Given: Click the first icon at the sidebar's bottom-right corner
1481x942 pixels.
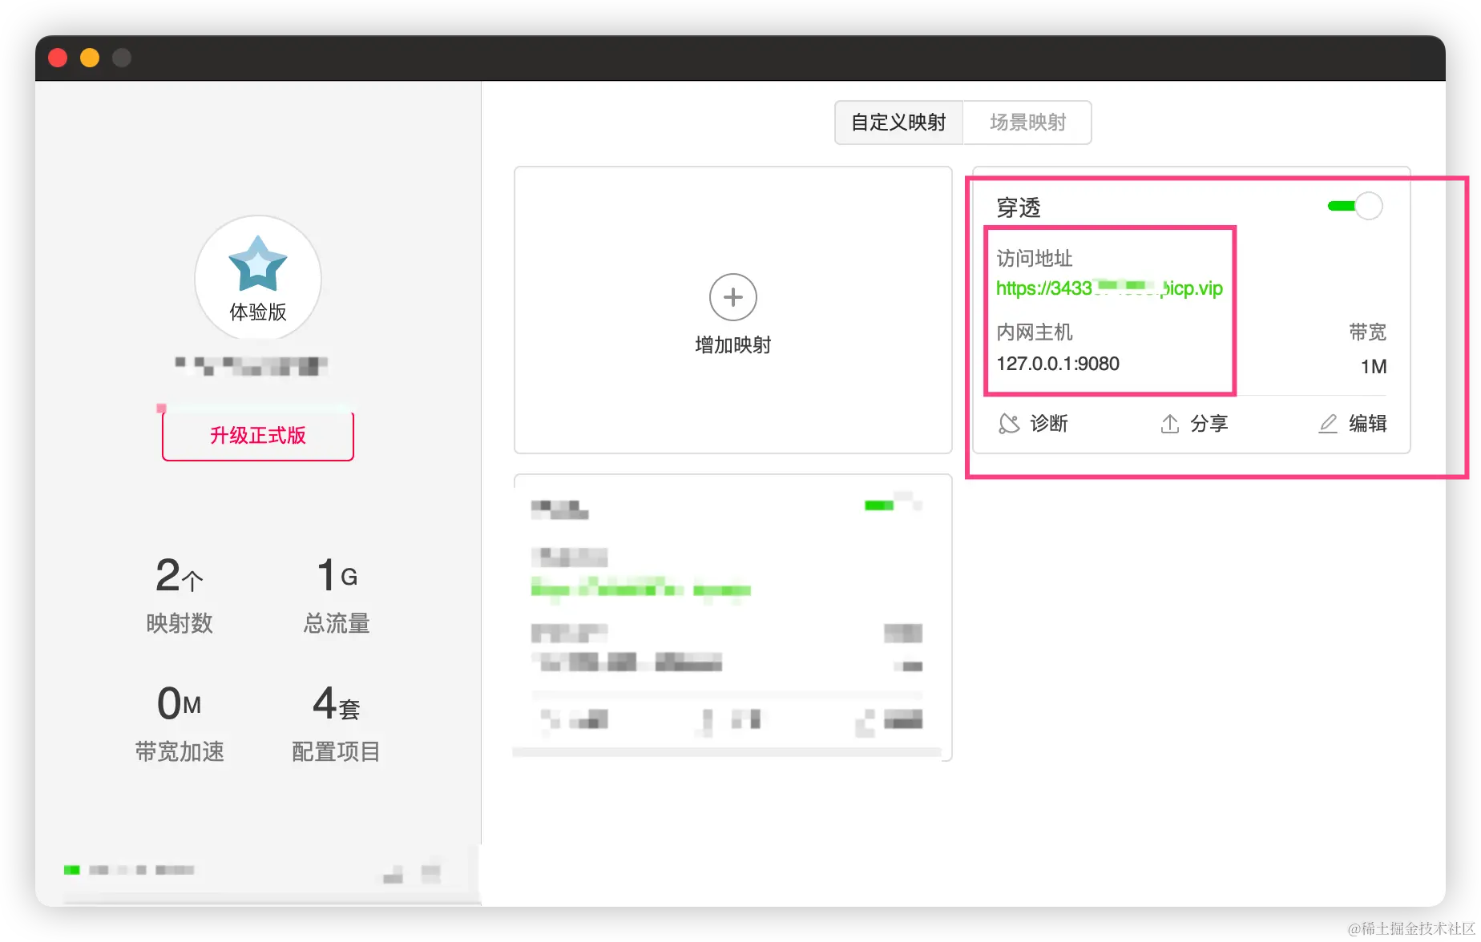Looking at the screenshot, I should [392, 872].
